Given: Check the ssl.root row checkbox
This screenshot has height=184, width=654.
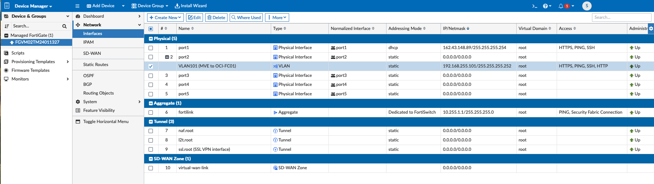Looking at the screenshot, I should pyautogui.click(x=151, y=149).
